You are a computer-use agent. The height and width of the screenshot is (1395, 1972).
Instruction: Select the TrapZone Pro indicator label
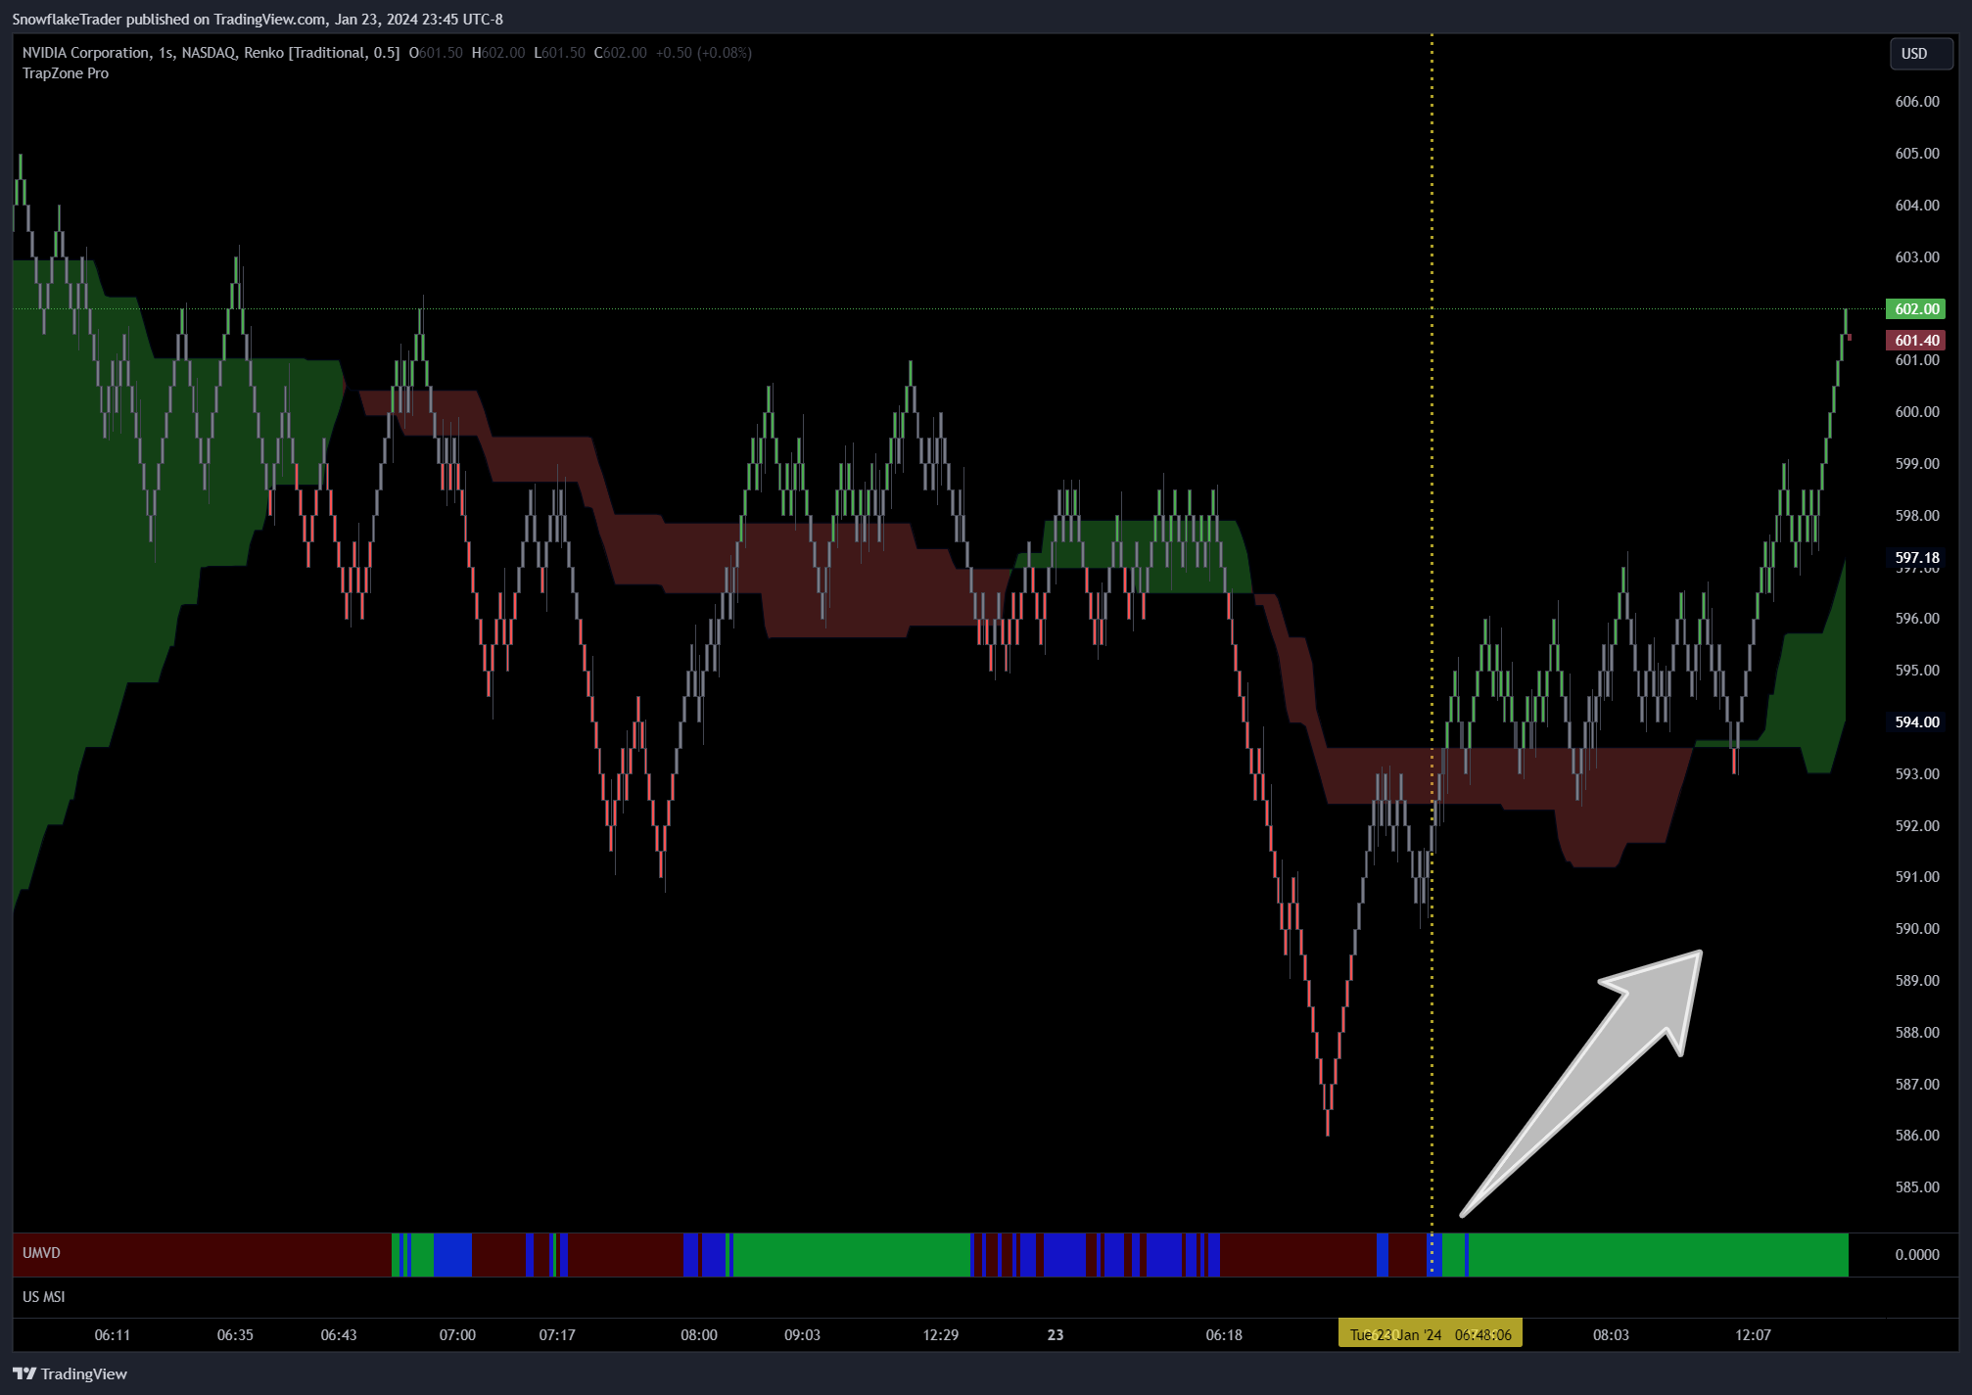(x=66, y=73)
